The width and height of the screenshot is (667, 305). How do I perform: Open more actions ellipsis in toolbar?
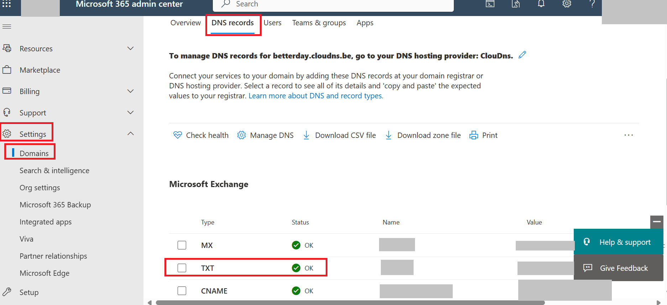click(629, 135)
